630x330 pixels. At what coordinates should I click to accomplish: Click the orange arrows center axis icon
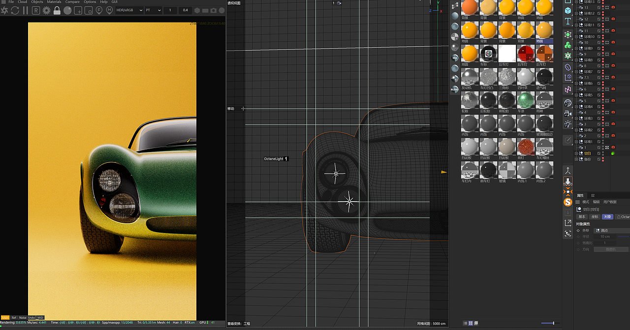[568, 192]
